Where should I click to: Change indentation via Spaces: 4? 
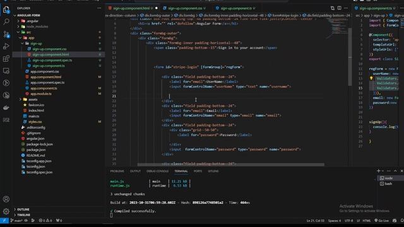click(x=335, y=221)
